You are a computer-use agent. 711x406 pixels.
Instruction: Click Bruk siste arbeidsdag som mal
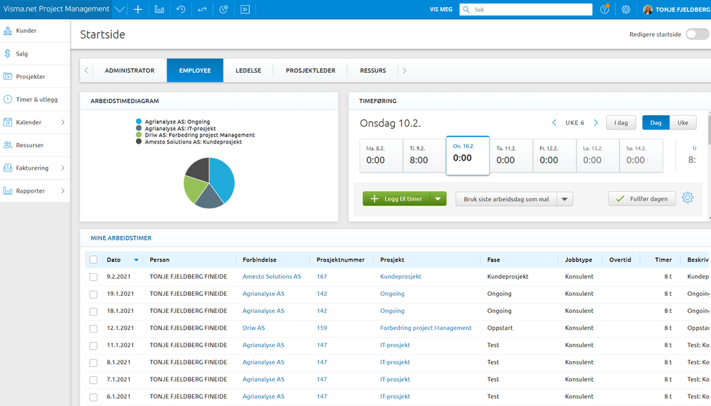pyautogui.click(x=506, y=199)
